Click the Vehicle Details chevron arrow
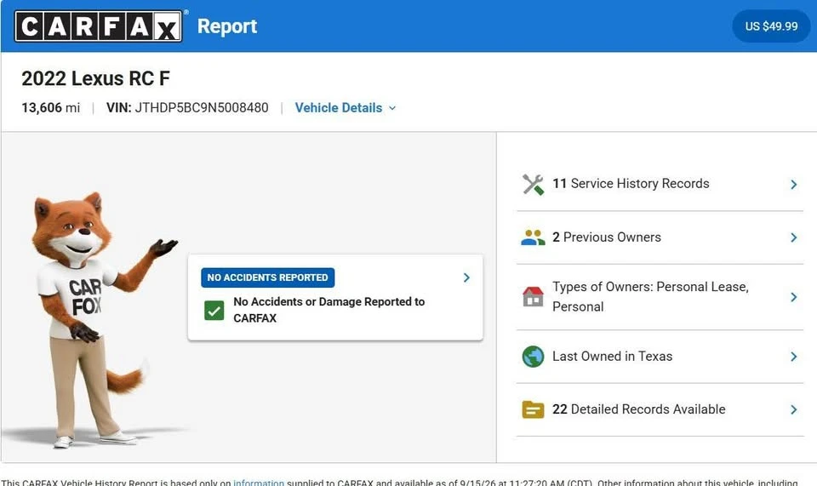 click(392, 108)
